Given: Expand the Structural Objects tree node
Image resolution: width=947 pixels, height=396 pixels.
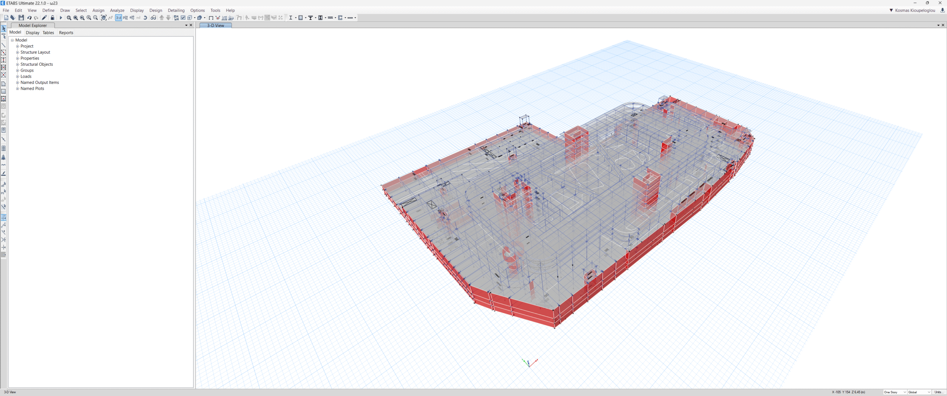Looking at the screenshot, I should [x=17, y=64].
